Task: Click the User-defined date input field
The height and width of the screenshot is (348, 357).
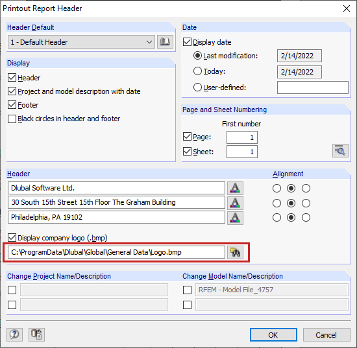Action: pos(313,87)
